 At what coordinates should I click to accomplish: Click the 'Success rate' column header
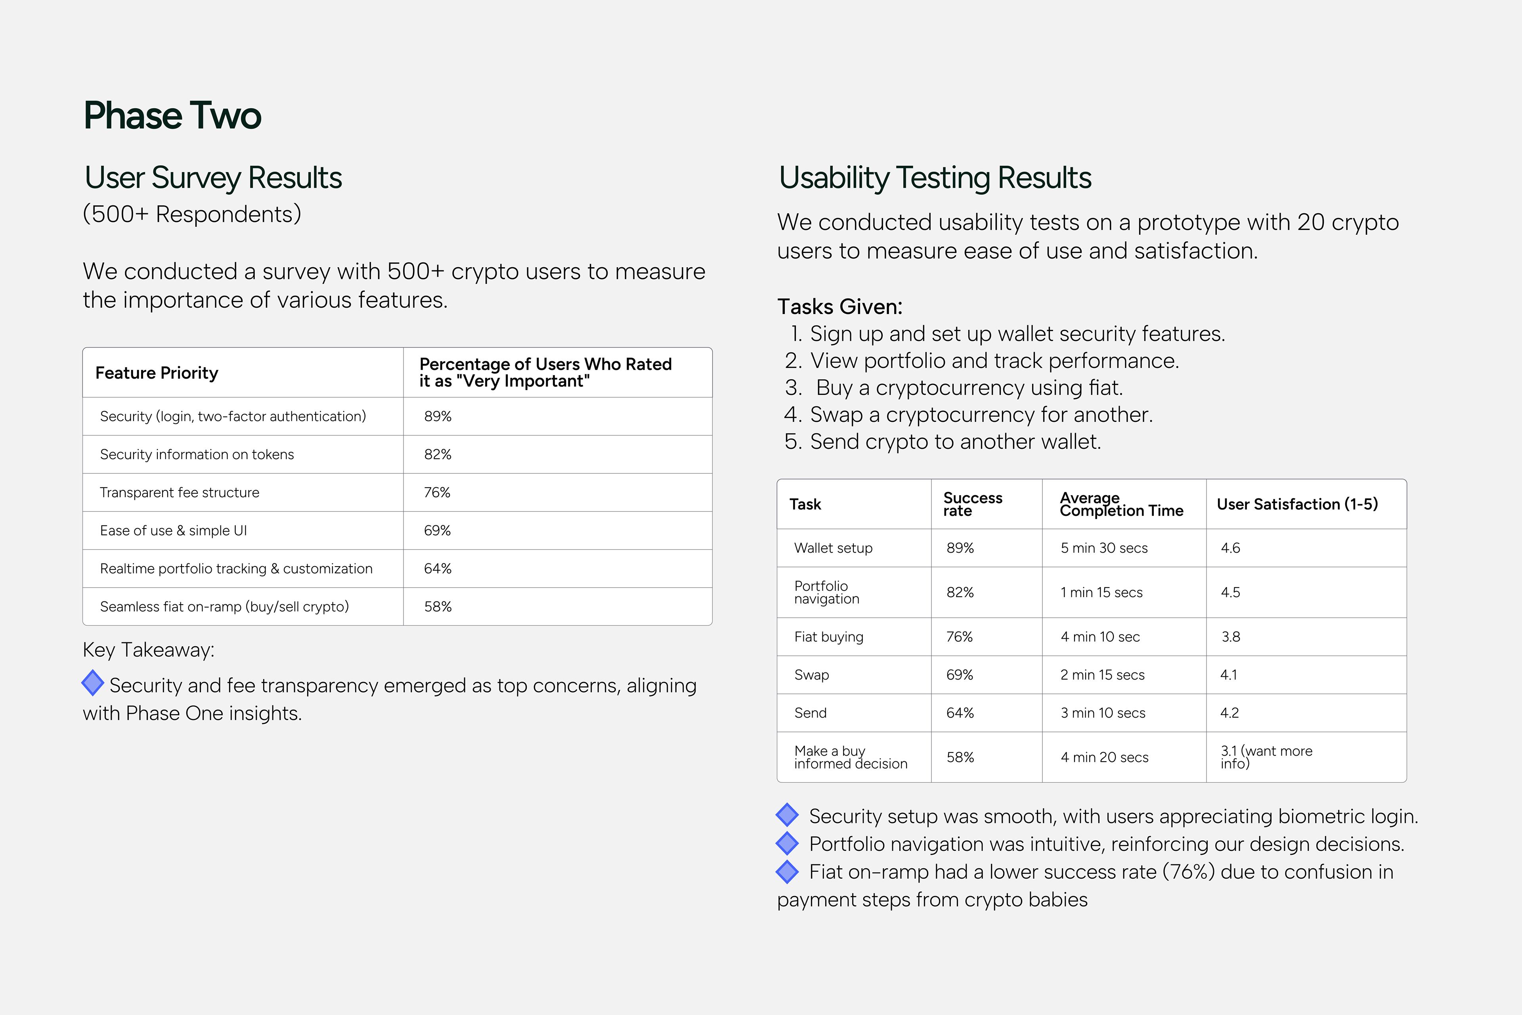click(972, 504)
